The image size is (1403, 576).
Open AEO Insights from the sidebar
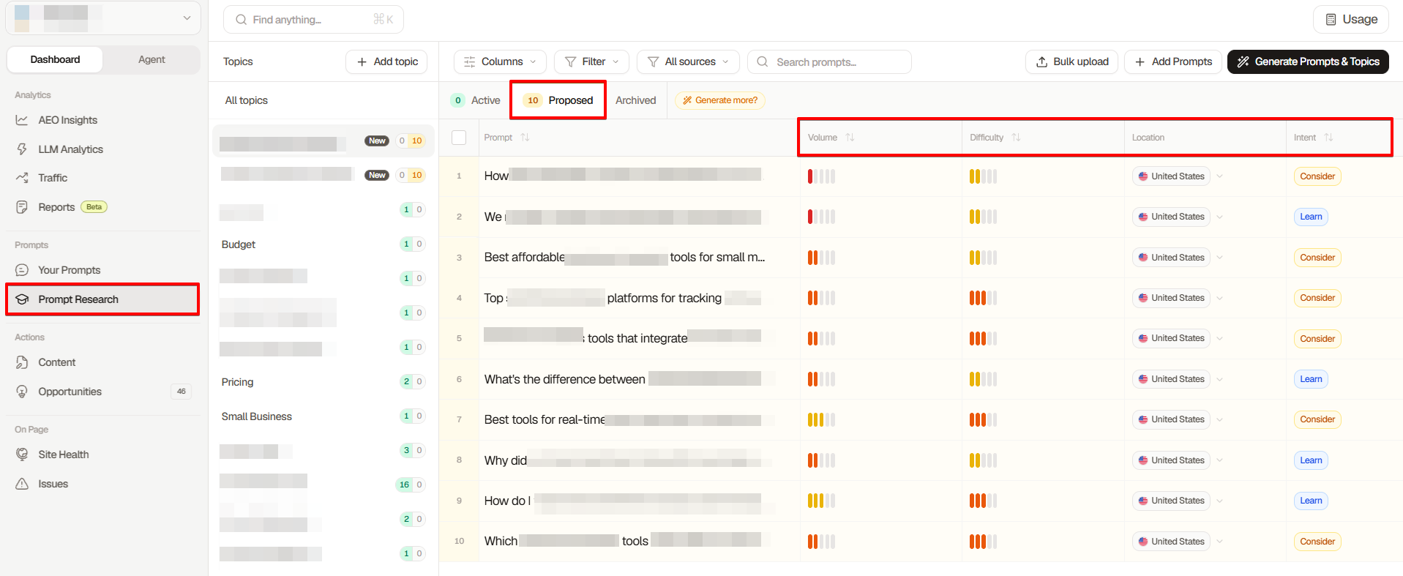click(67, 120)
